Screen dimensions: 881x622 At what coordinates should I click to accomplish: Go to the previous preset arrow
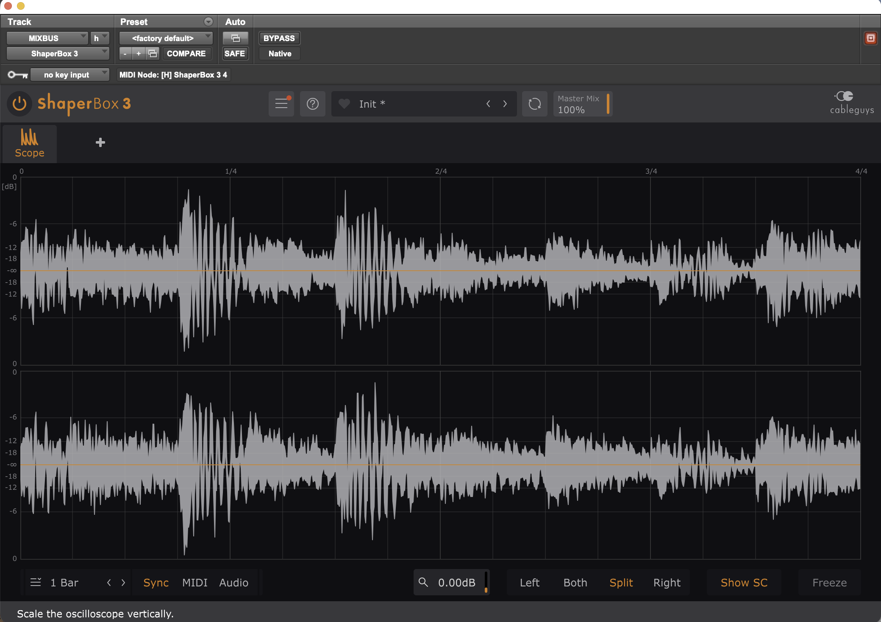(488, 104)
